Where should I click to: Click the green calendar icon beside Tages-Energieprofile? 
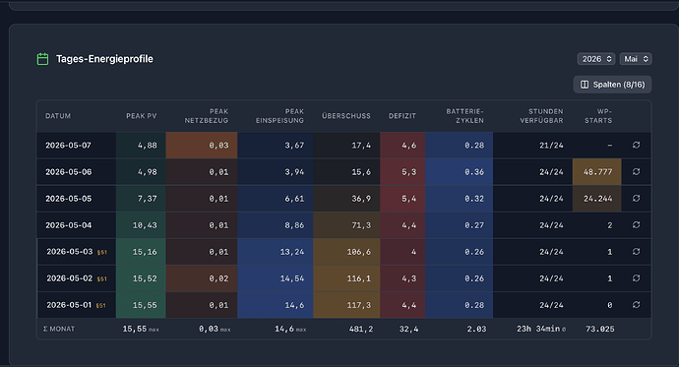42,59
